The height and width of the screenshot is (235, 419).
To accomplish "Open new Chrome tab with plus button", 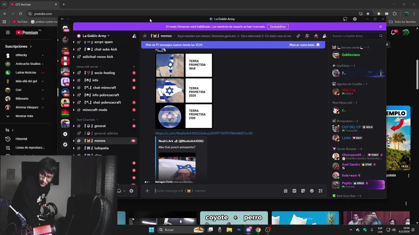I will point(64,5).
